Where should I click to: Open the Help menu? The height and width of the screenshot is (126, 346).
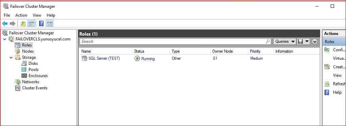[51, 15]
